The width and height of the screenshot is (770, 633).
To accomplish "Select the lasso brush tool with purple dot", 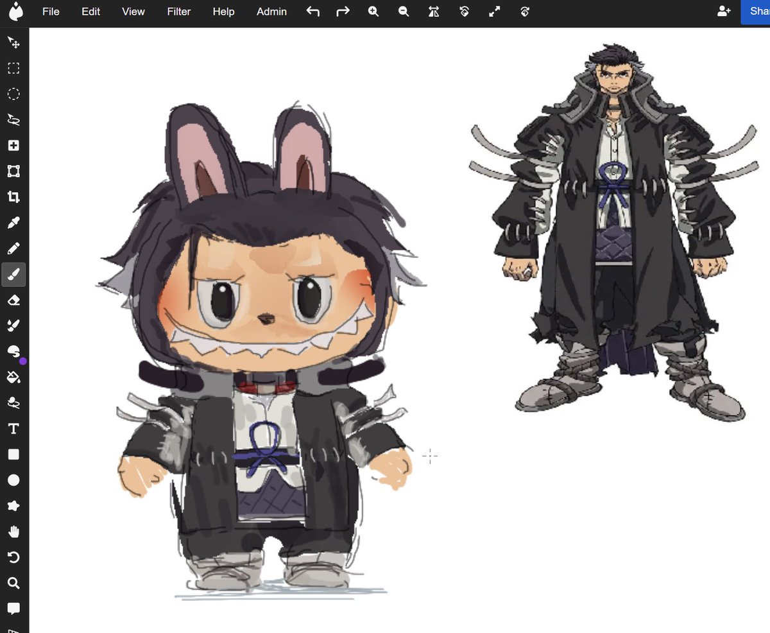I will [x=13, y=351].
